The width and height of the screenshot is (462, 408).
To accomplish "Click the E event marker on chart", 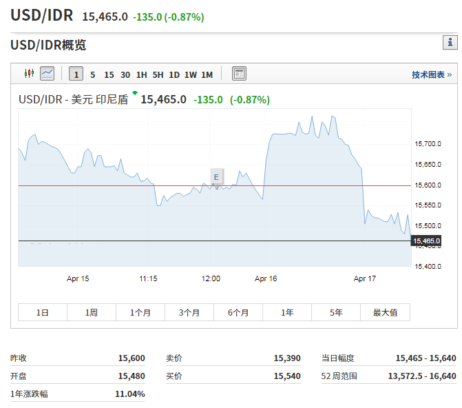I will [x=216, y=177].
